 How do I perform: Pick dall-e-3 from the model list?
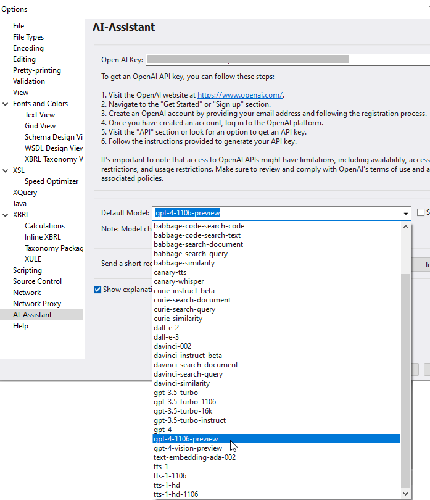pos(166,337)
